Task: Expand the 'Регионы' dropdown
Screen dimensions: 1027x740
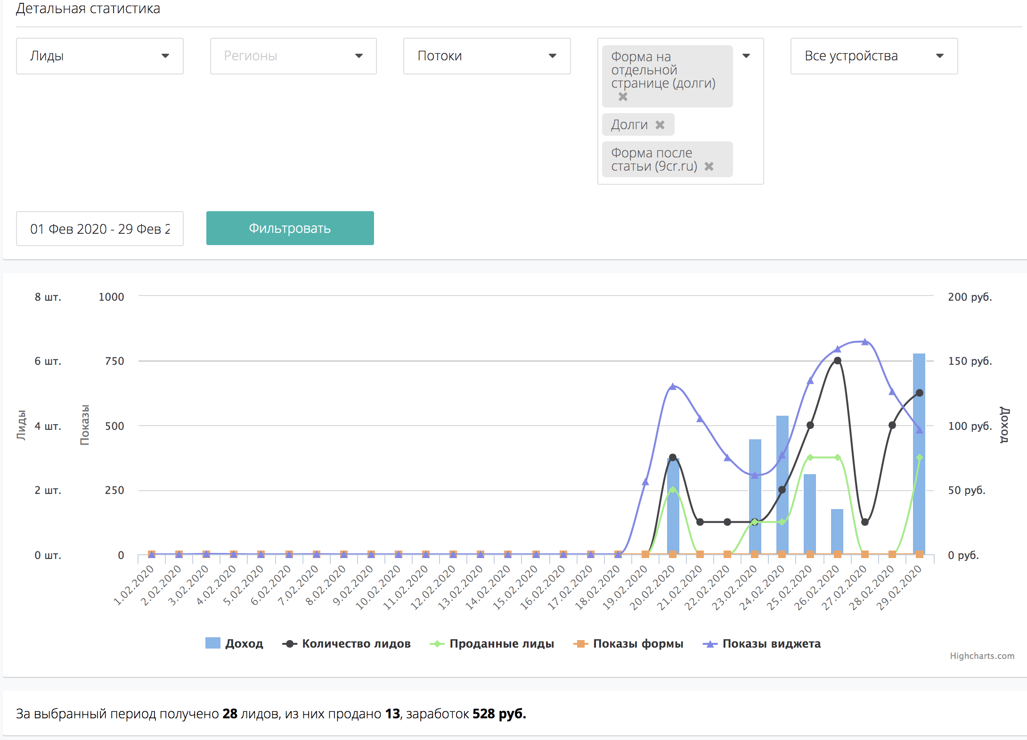Action: pyautogui.click(x=293, y=56)
